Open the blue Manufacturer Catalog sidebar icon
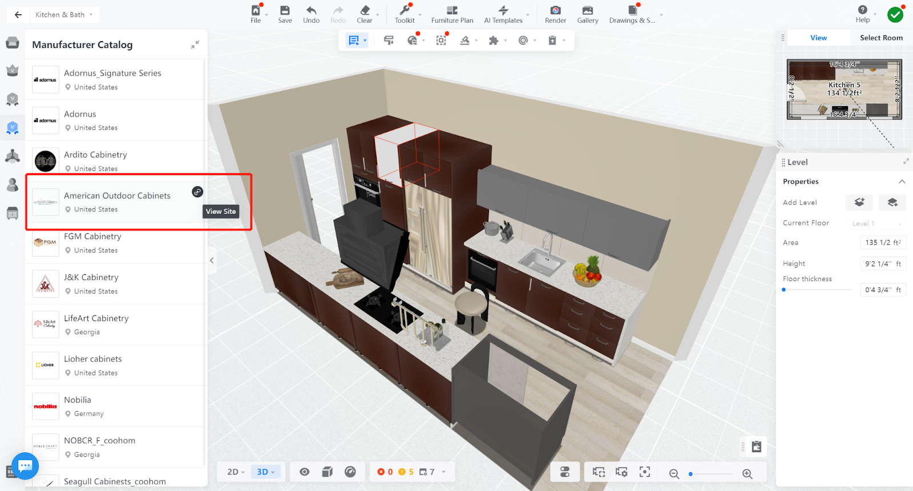This screenshot has width=913, height=491. [13, 128]
